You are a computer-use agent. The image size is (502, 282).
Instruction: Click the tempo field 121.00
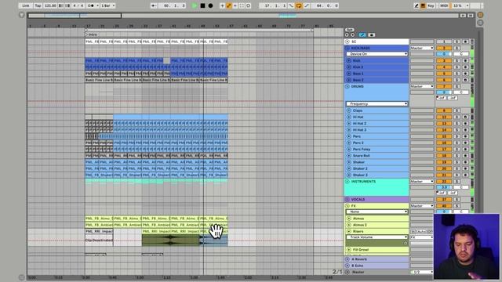[x=50, y=5]
